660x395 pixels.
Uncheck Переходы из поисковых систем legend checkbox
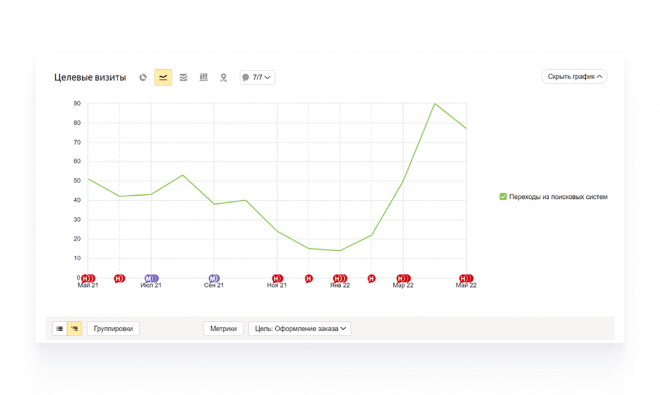click(x=503, y=197)
